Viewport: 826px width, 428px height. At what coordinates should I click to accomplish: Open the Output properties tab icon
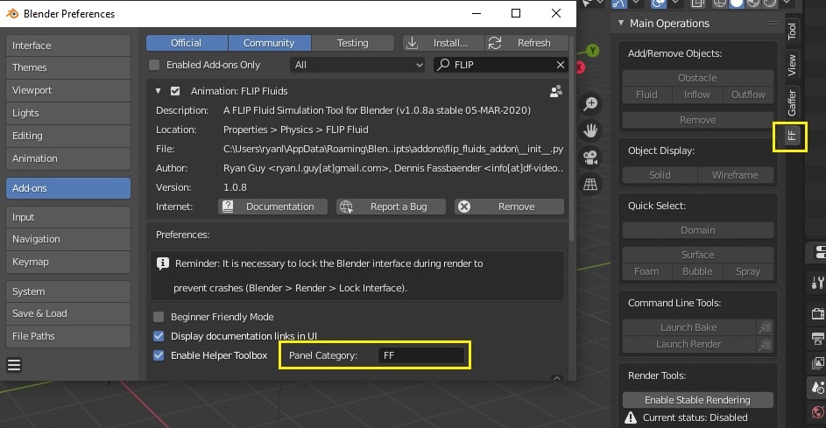tap(817, 339)
